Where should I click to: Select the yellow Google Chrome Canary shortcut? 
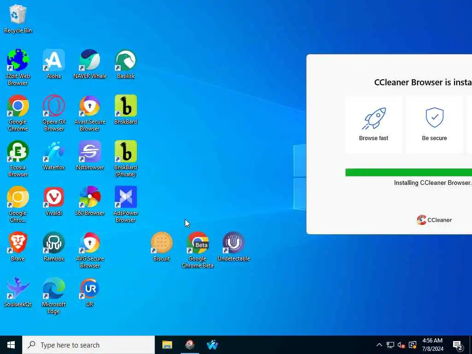click(18, 205)
